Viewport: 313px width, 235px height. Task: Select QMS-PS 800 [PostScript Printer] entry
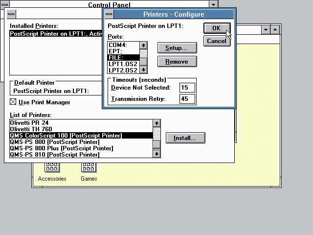coord(81,142)
